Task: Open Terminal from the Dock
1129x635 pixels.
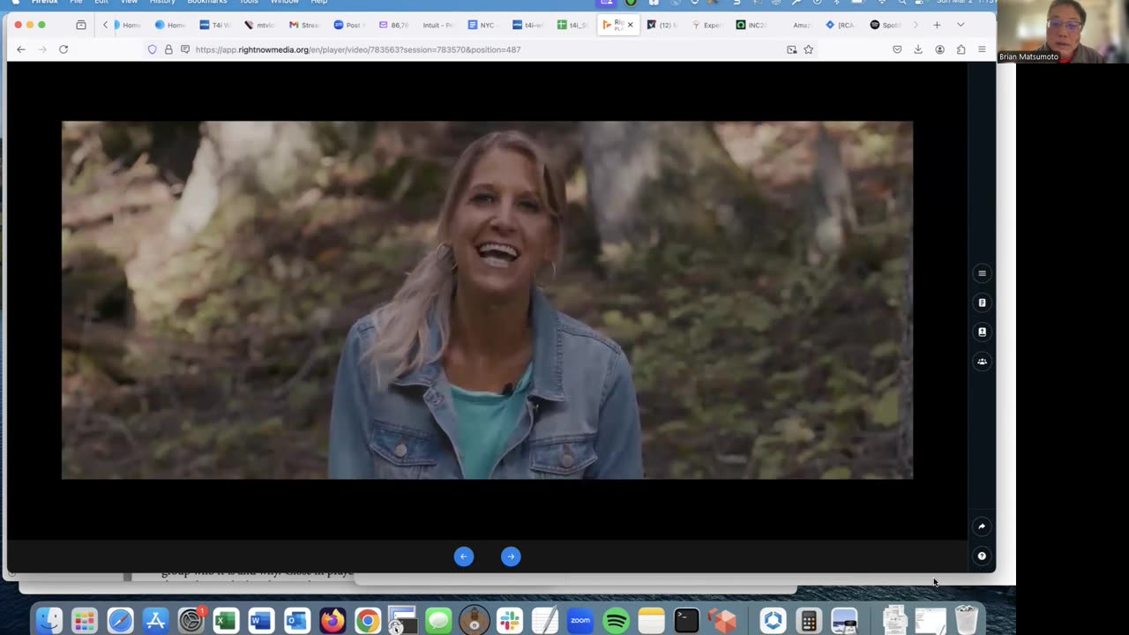Action: [686, 620]
